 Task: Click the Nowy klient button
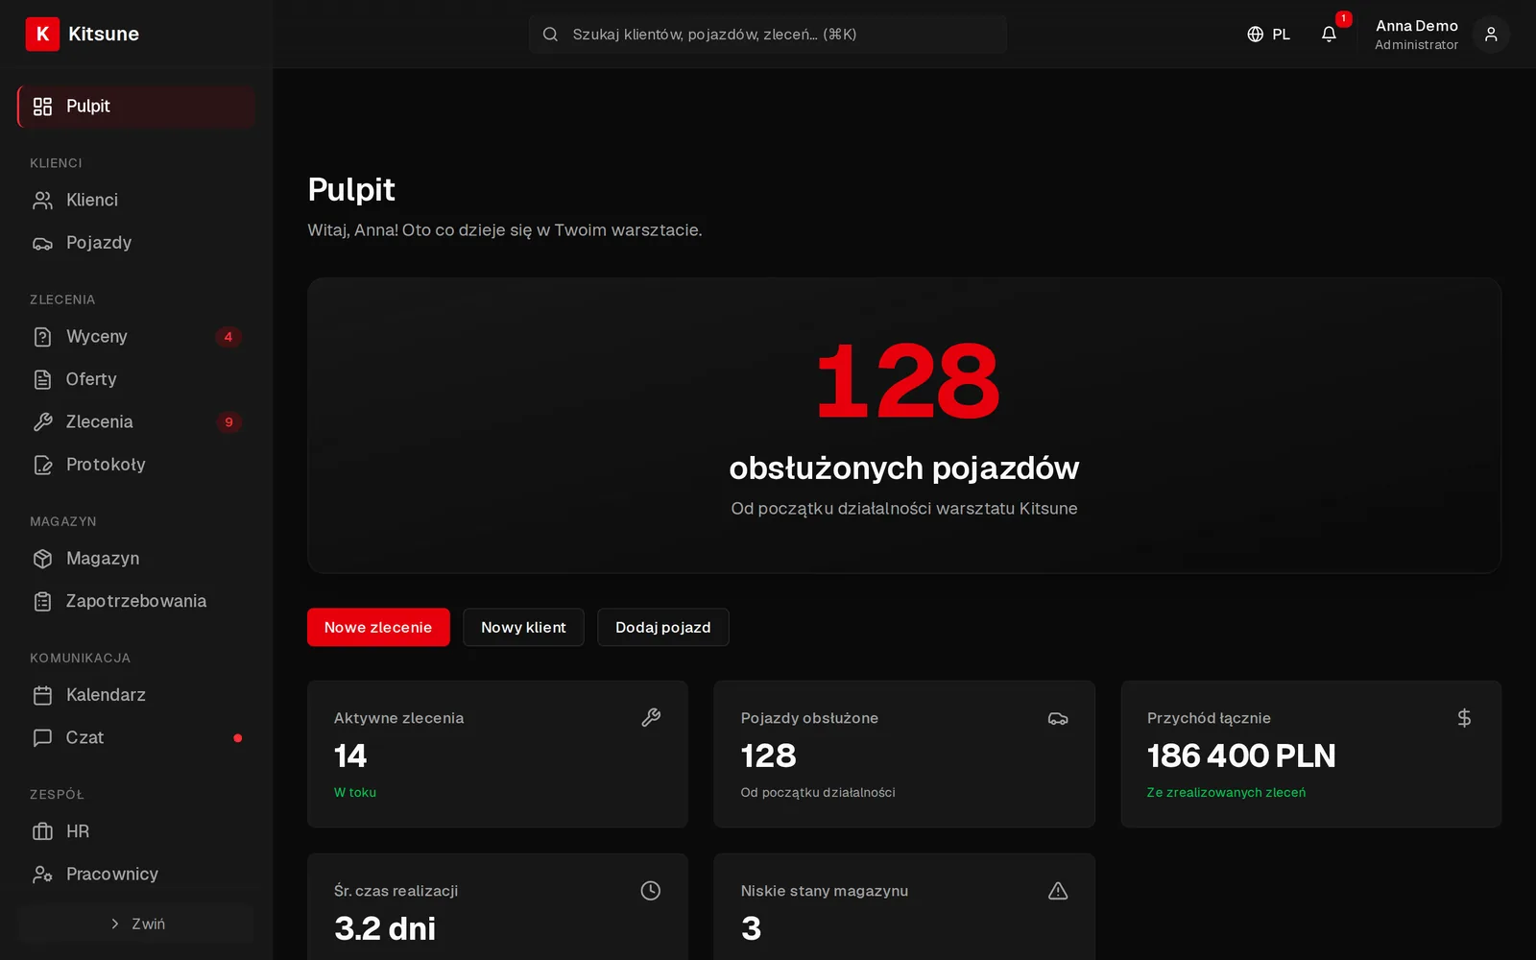[x=523, y=627]
